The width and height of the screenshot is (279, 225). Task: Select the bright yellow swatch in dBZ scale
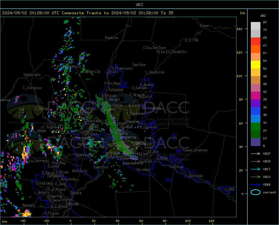(255, 64)
